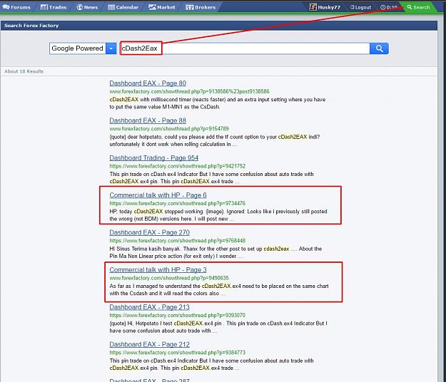Open the Calendar section
446x382 pixels.
click(x=123, y=7)
